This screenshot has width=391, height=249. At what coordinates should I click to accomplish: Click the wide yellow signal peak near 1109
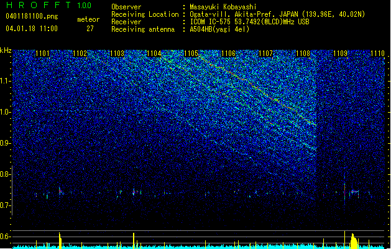point(354,242)
